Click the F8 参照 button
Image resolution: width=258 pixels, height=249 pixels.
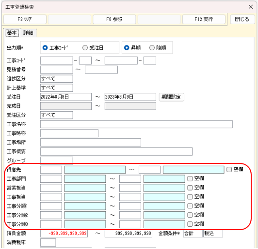[x=114, y=19]
